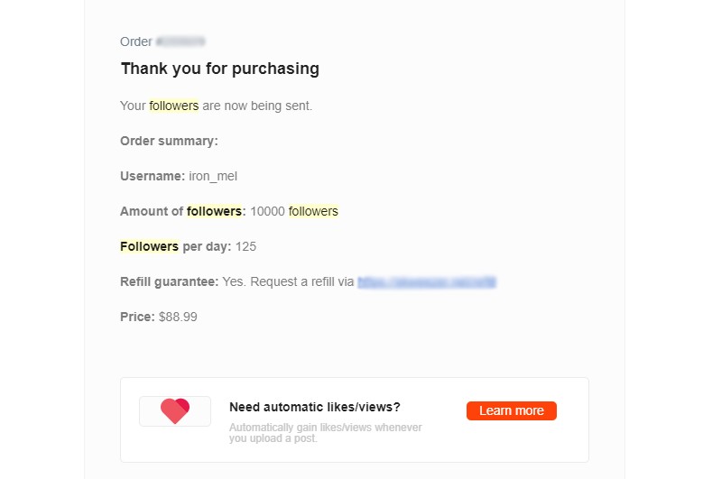
Task: Click the "Refill guarantee:" label
Action: pos(169,282)
